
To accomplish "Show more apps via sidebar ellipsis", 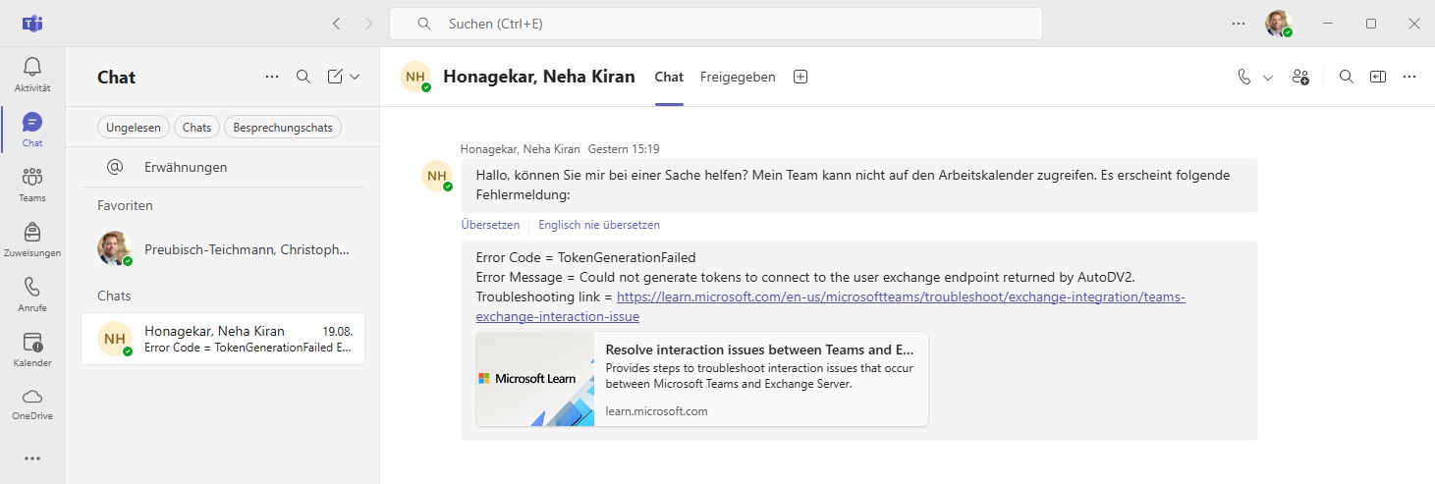I will [x=32, y=458].
